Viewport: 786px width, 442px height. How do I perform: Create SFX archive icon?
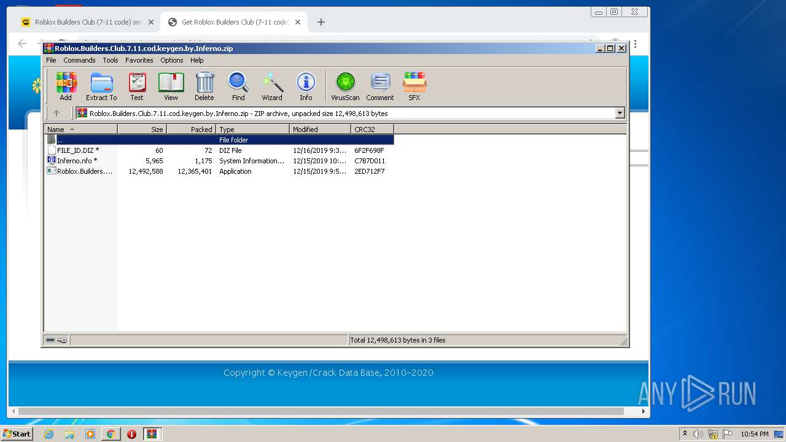click(x=414, y=86)
